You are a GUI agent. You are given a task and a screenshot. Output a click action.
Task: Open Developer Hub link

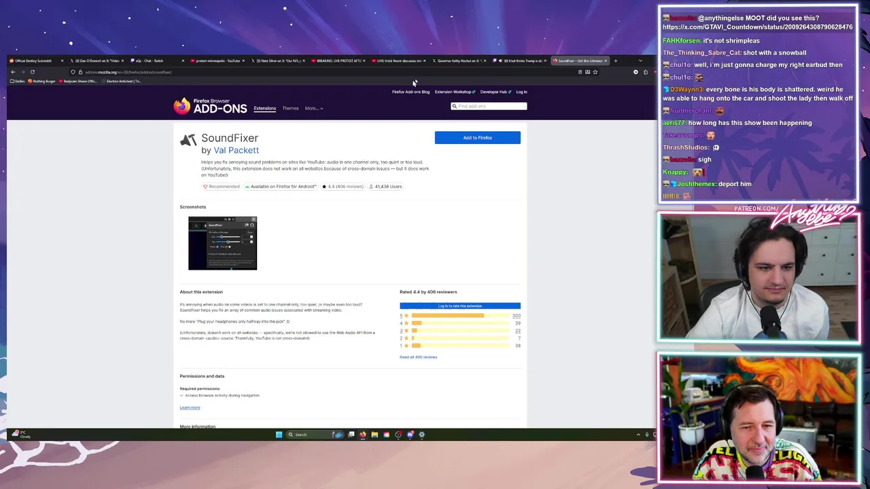[495, 92]
